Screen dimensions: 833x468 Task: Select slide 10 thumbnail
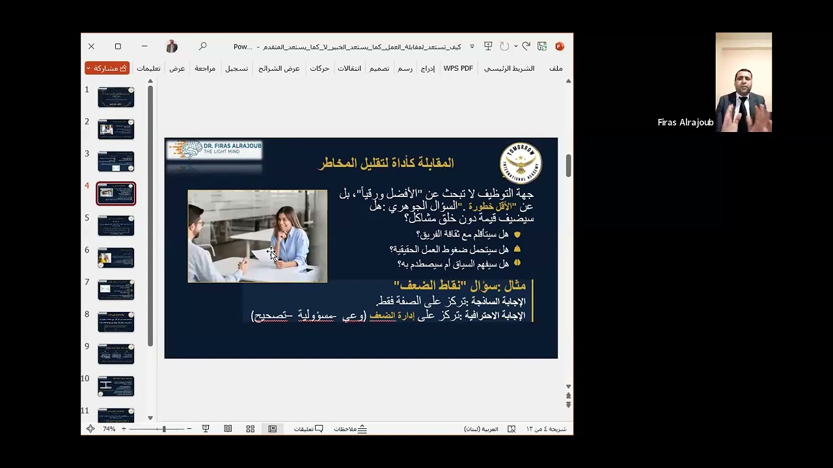116,386
